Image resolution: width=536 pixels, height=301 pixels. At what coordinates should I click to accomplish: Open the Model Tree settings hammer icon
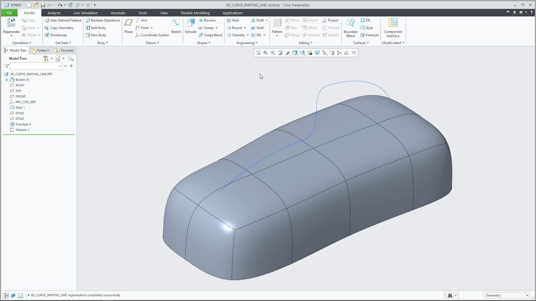(x=46, y=59)
